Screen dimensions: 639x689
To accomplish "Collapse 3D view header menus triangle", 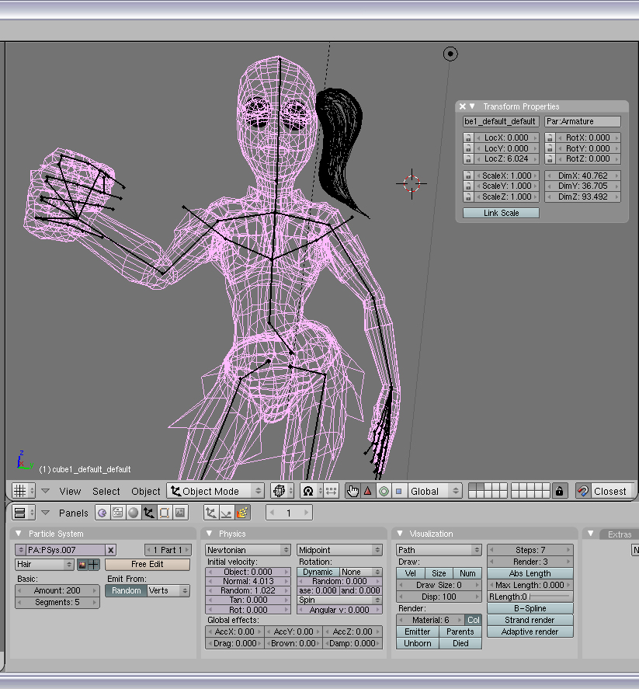I will tap(45, 491).
